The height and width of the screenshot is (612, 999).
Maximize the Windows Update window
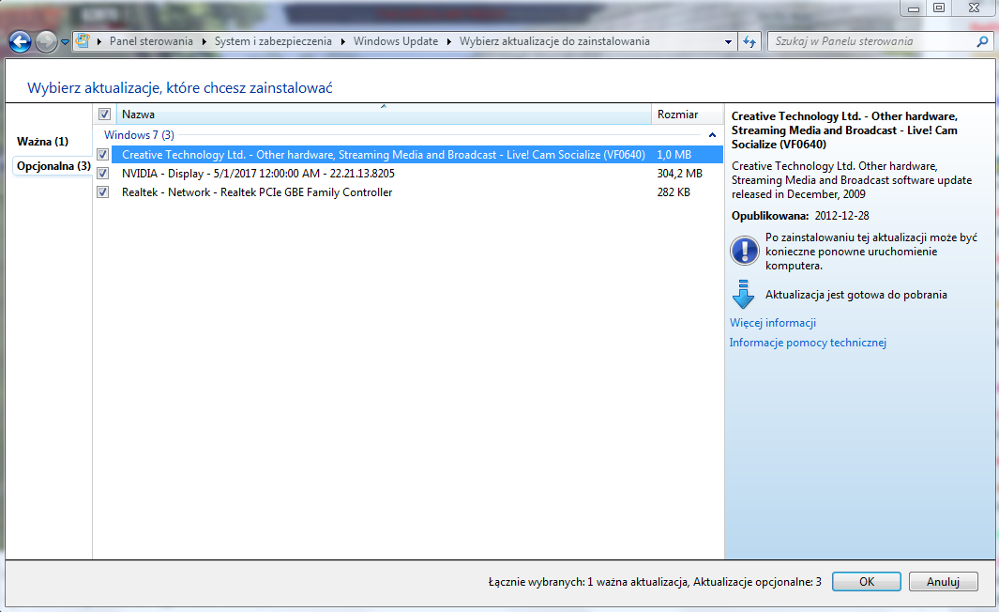938,8
